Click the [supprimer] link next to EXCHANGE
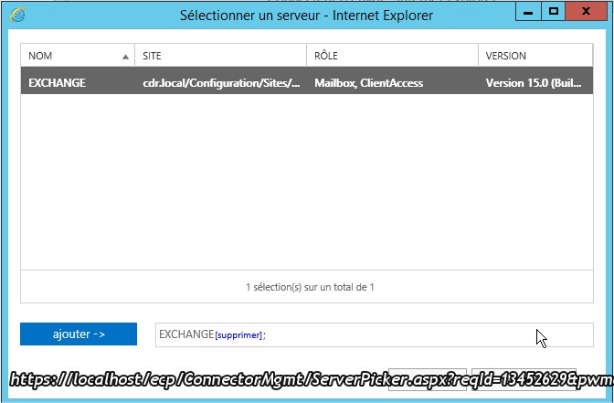This screenshot has height=403, width=614. [x=238, y=335]
